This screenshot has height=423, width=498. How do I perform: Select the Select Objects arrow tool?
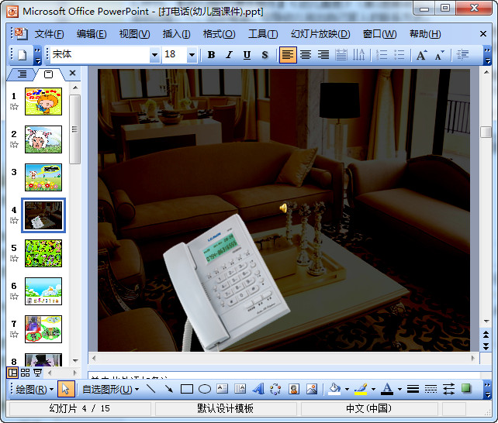tap(66, 389)
